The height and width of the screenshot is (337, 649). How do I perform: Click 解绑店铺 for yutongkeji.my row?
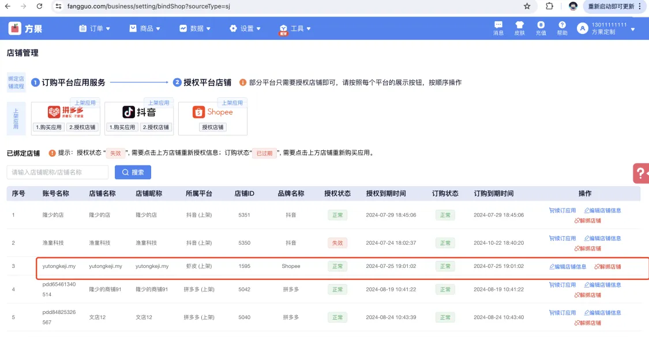tap(608, 267)
